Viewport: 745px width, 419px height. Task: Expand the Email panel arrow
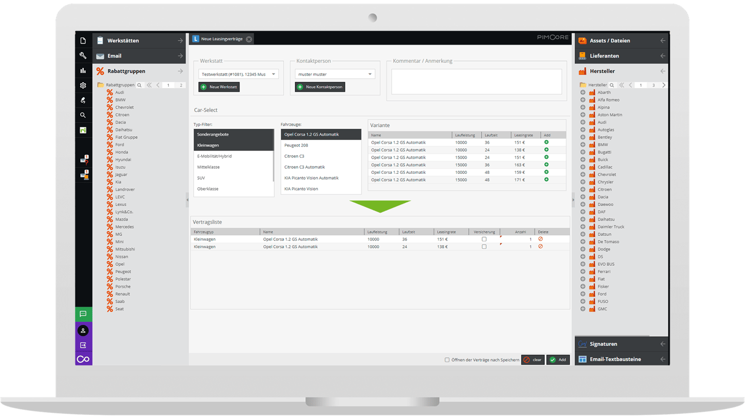[180, 56]
